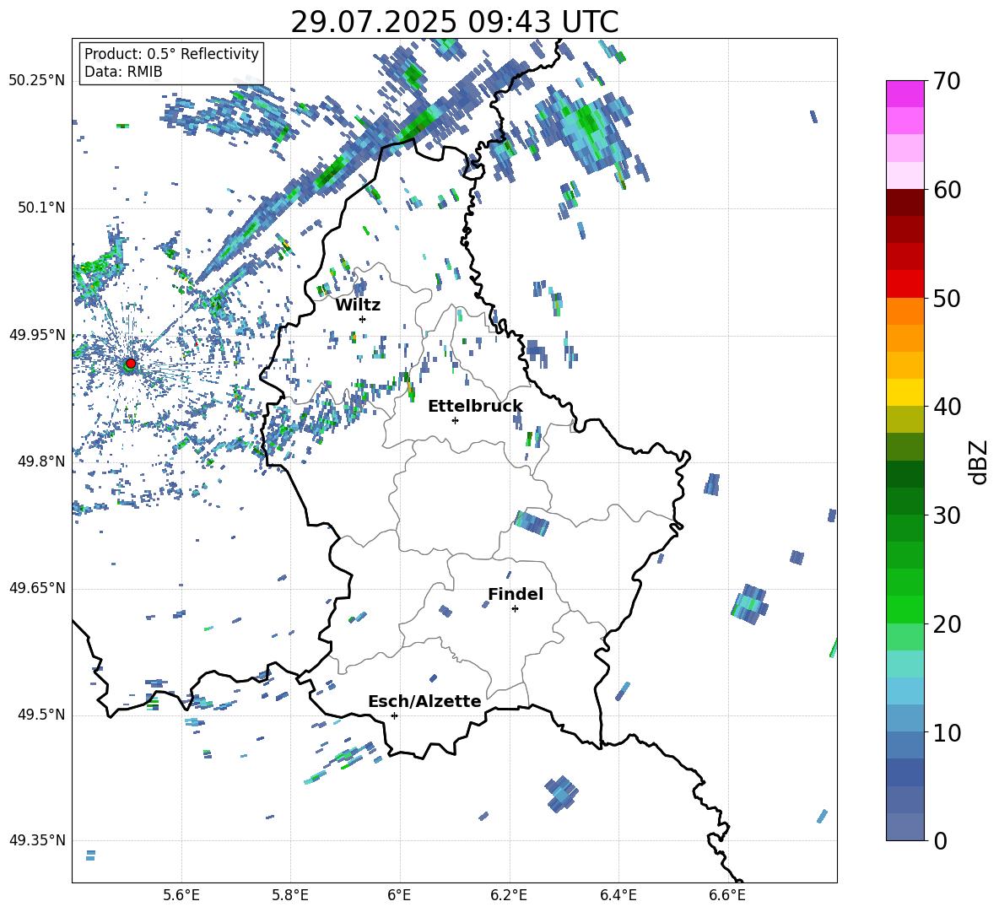This screenshot has width=999, height=912.
Task: Click the magenta top colorbar segment
Action: pos(904,94)
